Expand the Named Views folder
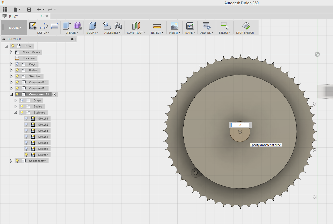Image resolution: width=333 pixels, height=224 pixels. (x=11, y=52)
